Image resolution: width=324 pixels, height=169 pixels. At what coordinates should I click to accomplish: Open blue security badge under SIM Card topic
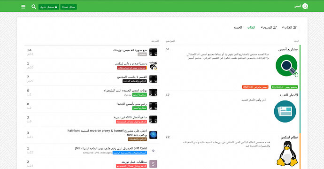click(130, 153)
